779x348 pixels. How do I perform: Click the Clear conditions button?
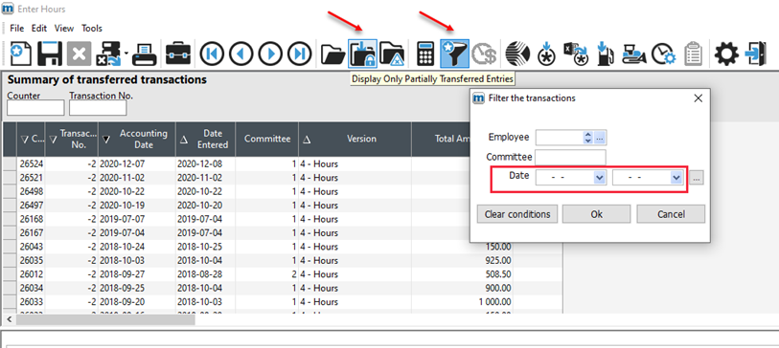coord(517,214)
